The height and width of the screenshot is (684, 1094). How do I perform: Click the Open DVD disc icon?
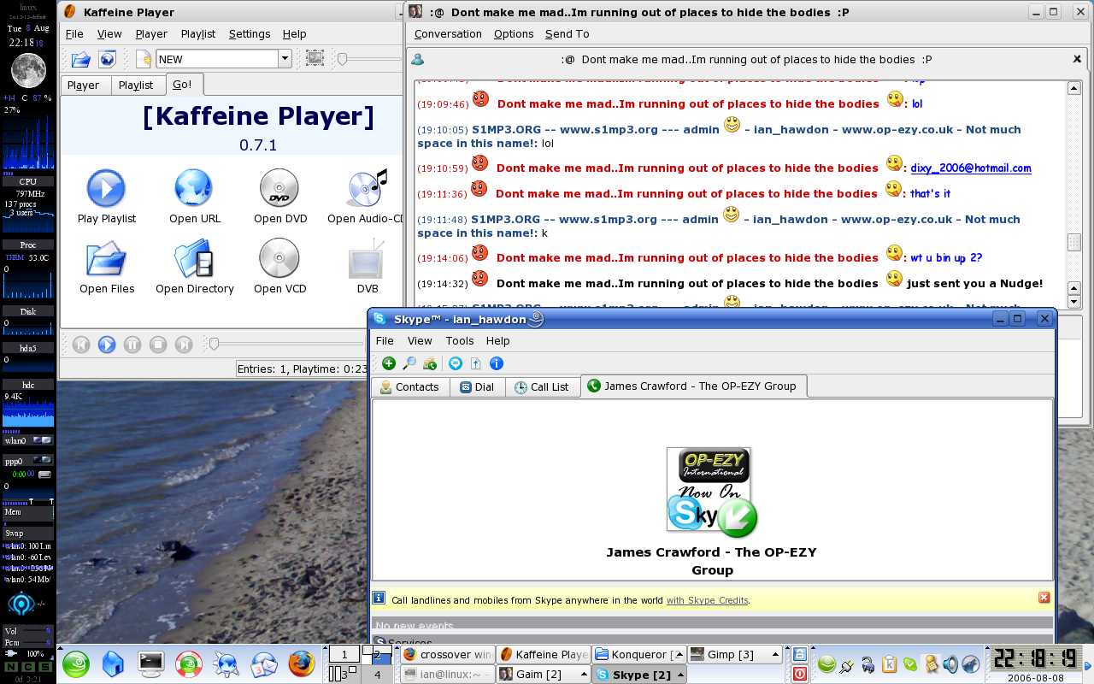(x=279, y=187)
